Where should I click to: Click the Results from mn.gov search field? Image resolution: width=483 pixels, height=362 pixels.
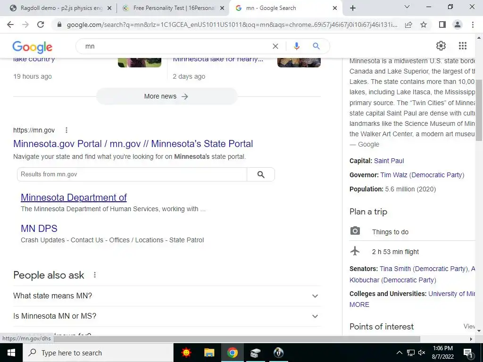coord(132,174)
